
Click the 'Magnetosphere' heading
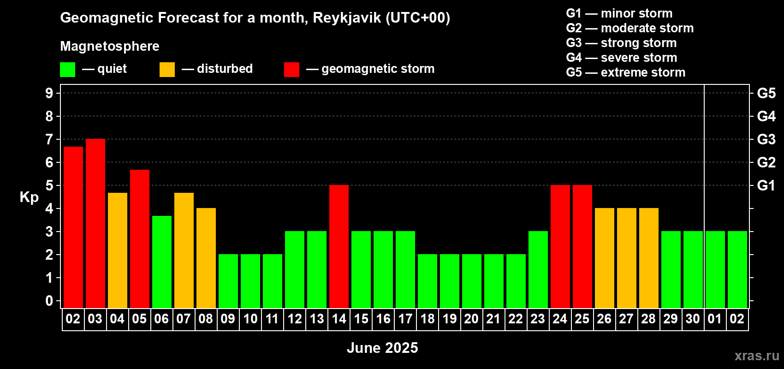(x=110, y=46)
